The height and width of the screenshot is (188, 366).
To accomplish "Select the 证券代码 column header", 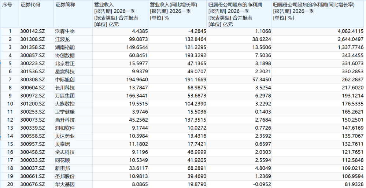I will pyautogui.click(x=36, y=14).
